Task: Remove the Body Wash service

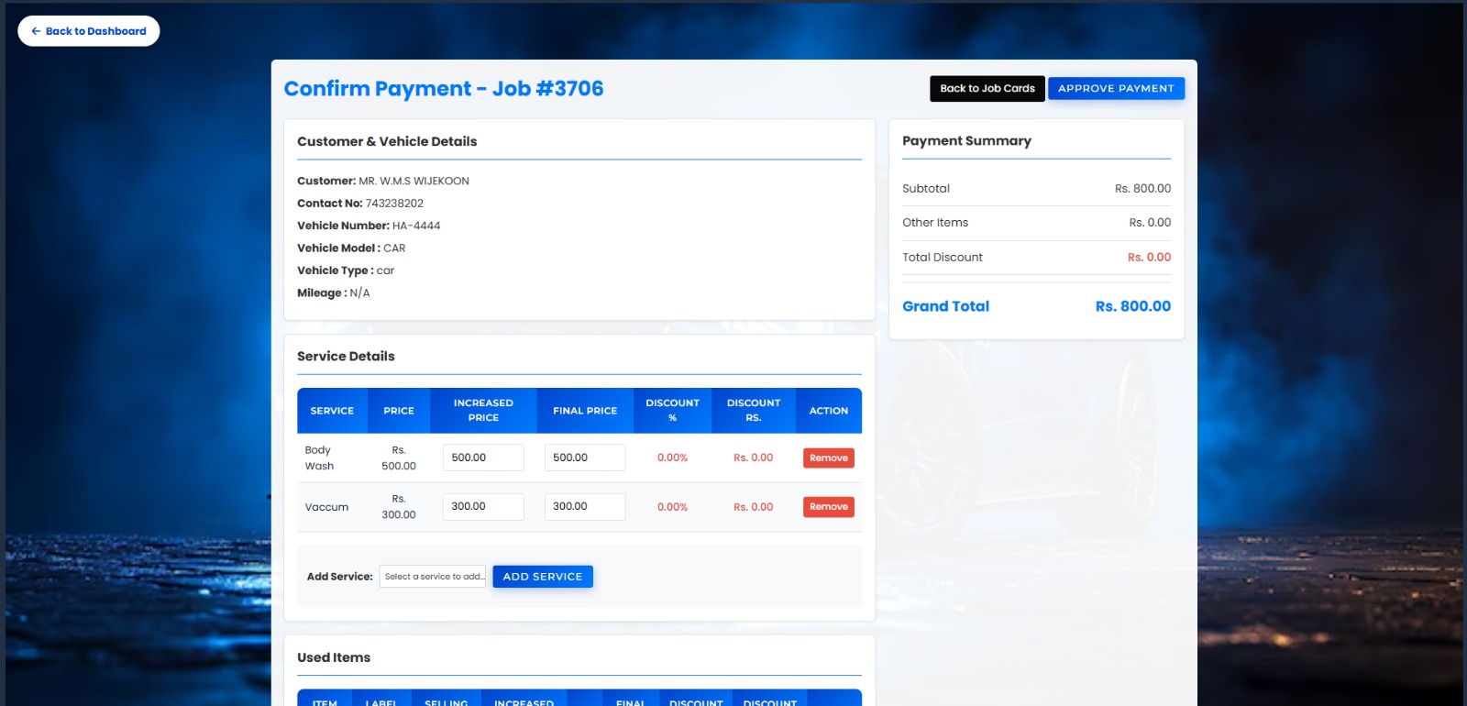Action: point(828,458)
